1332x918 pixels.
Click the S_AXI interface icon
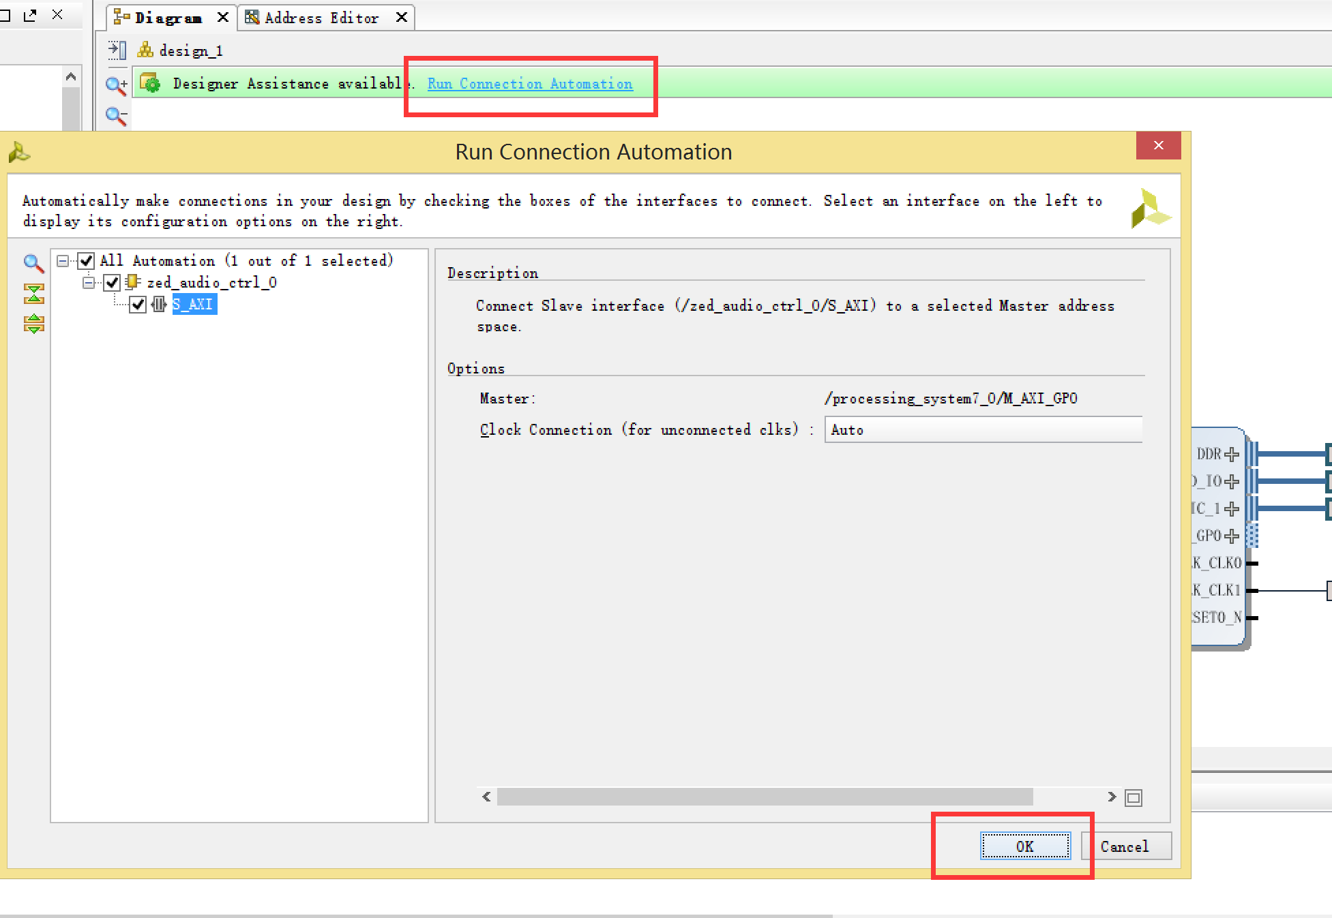[159, 304]
